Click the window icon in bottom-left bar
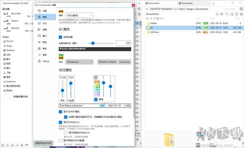Viewport: 244px width, 148px height. (27, 145)
